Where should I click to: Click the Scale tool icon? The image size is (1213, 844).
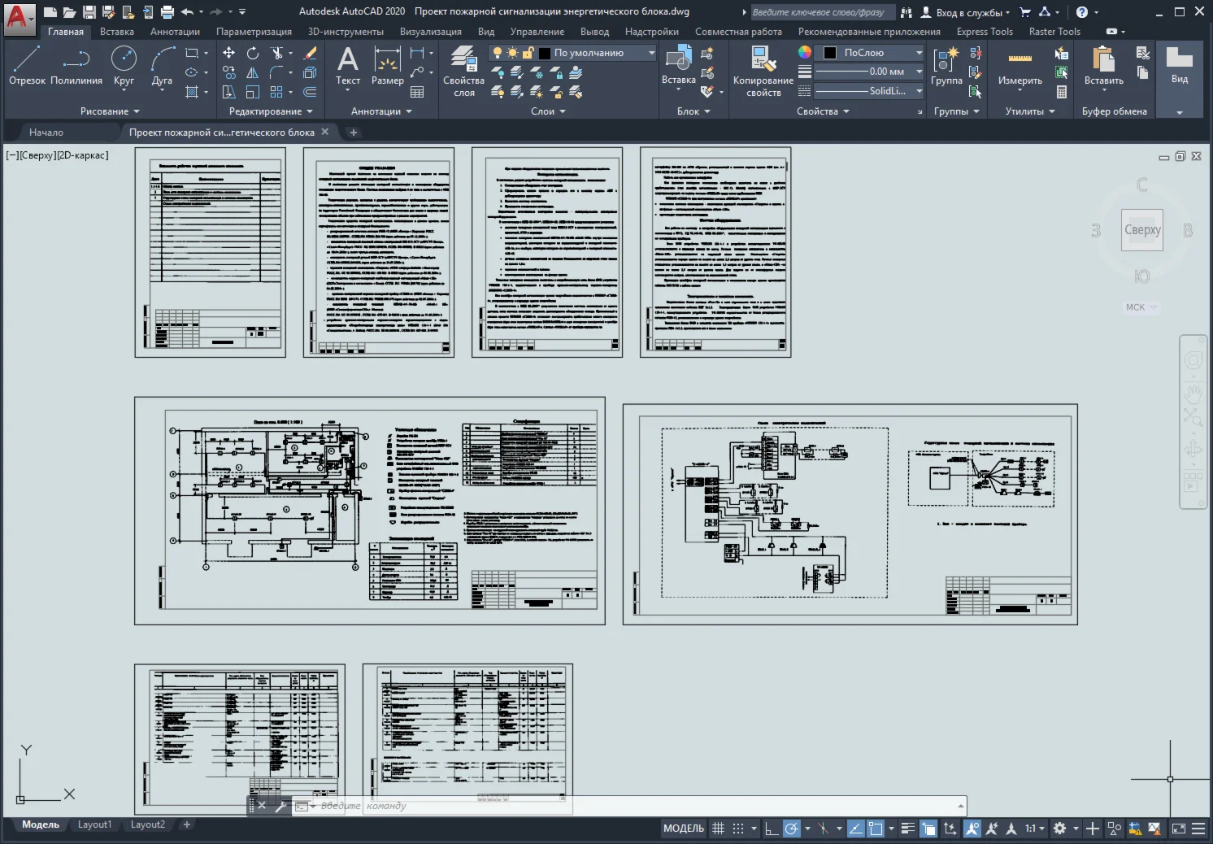[253, 92]
